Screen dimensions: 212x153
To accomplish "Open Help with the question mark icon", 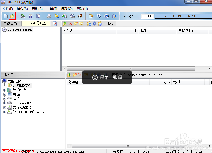I will (107, 16).
